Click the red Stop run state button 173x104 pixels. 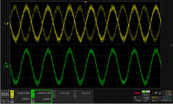click(x=137, y=93)
